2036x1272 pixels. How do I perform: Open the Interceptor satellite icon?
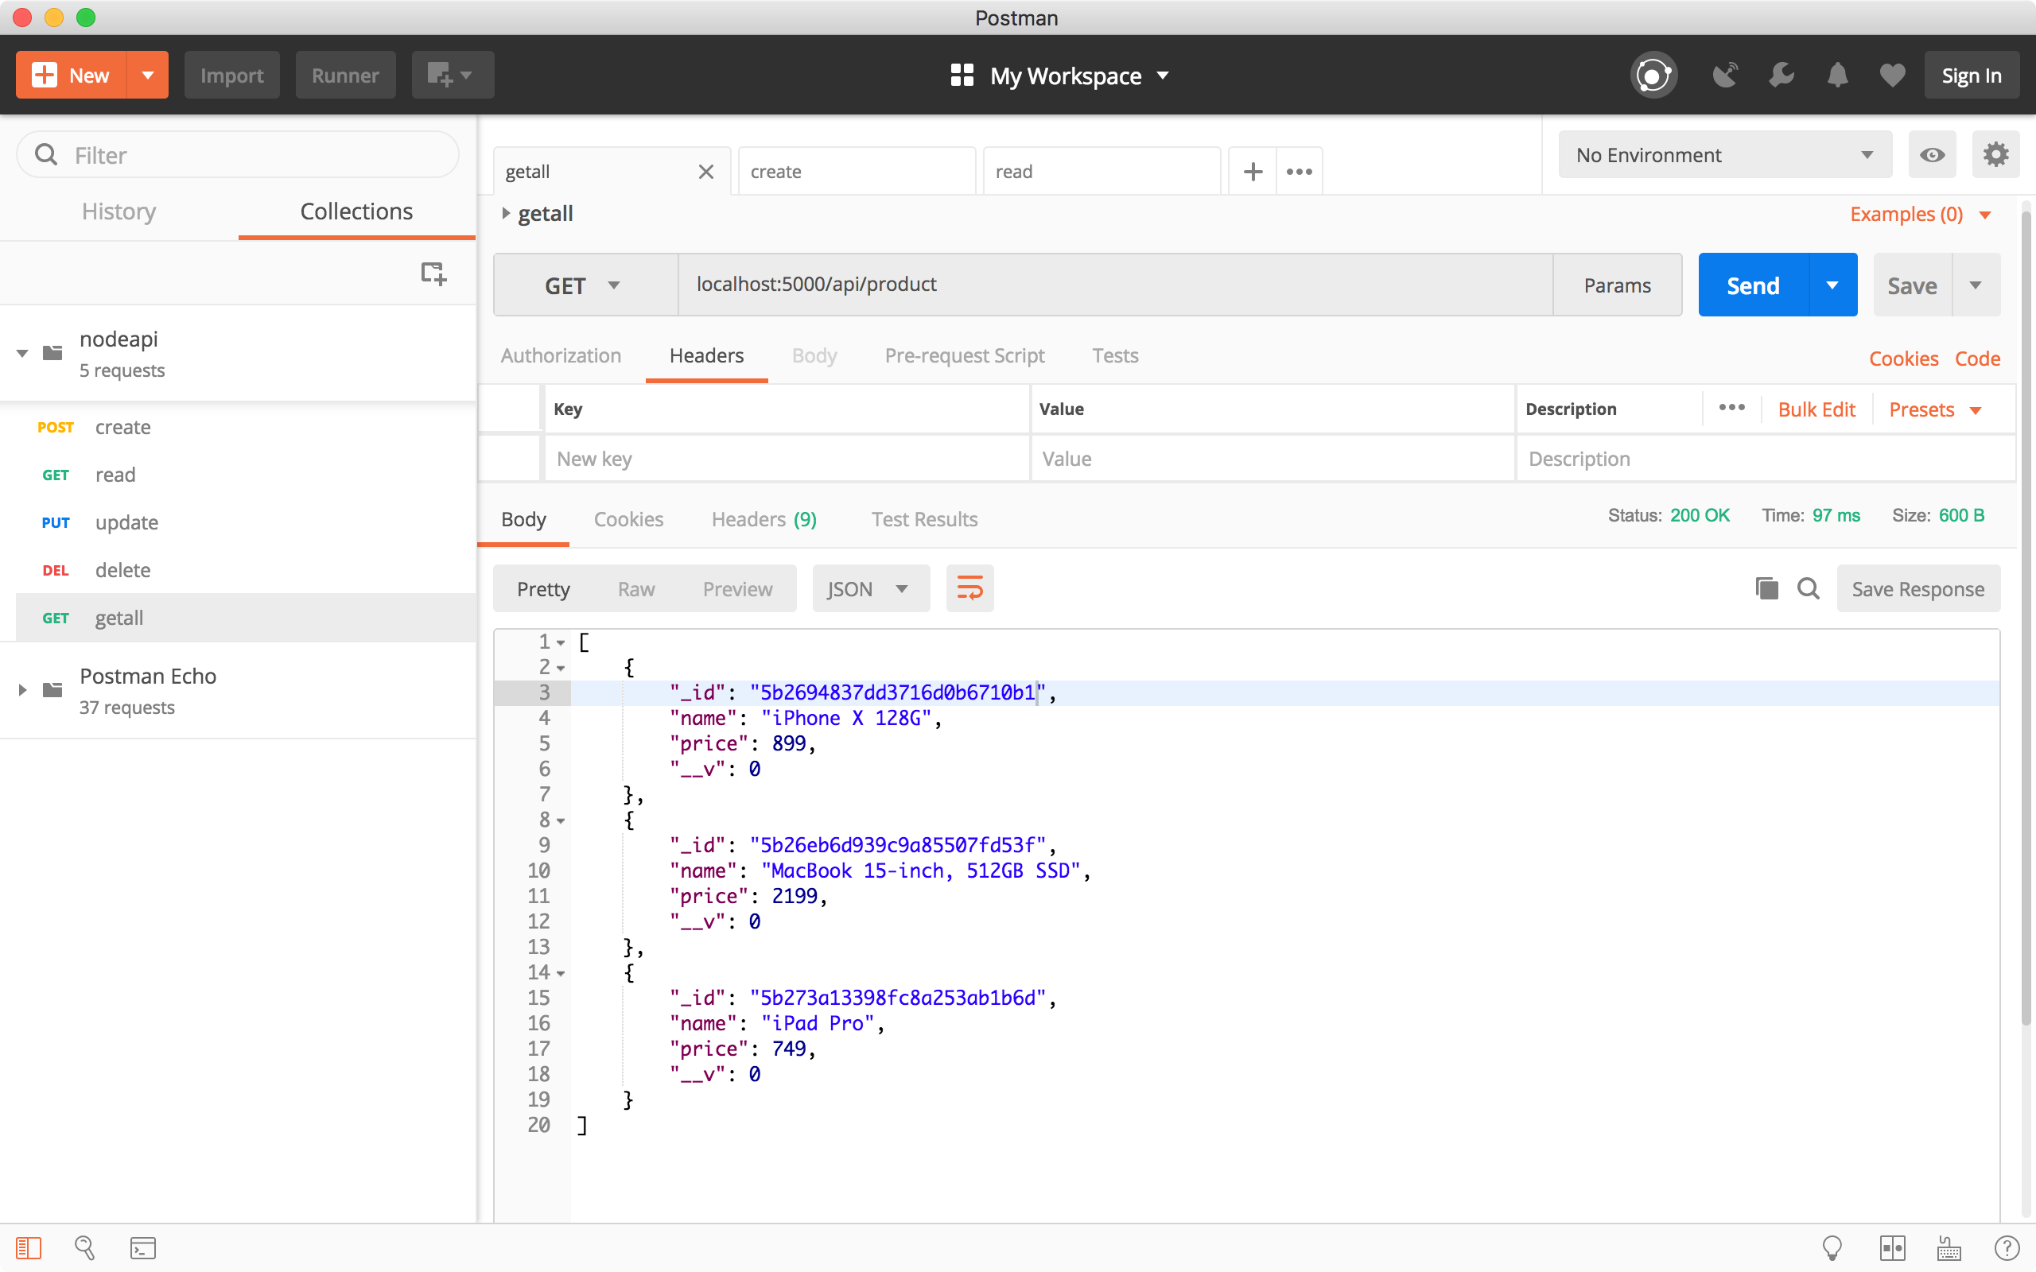click(1725, 76)
